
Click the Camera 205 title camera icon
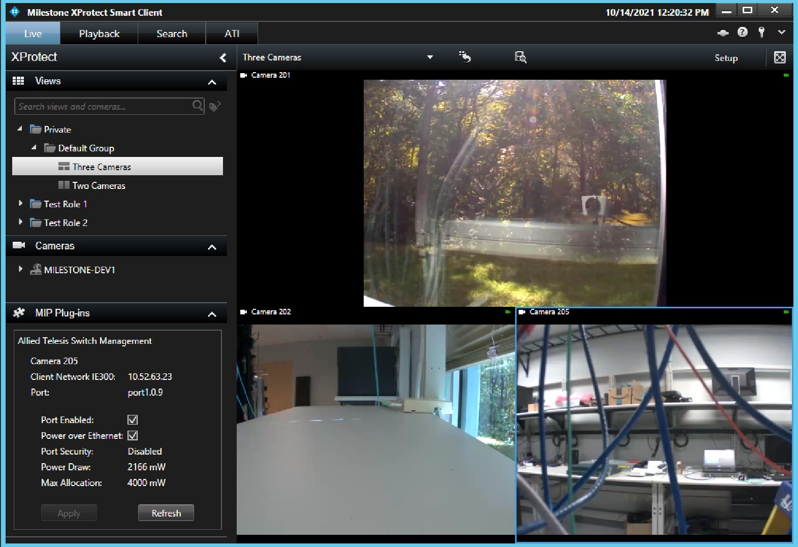[x=522, y=312]
